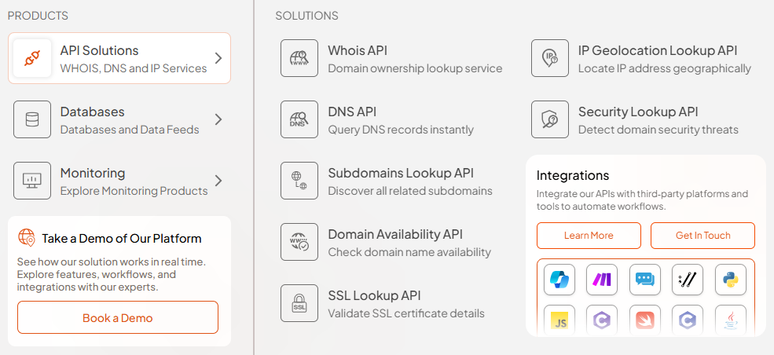Open the Python integration icon
The width and height of the screenshot is (774, 355).
(731, 279)
